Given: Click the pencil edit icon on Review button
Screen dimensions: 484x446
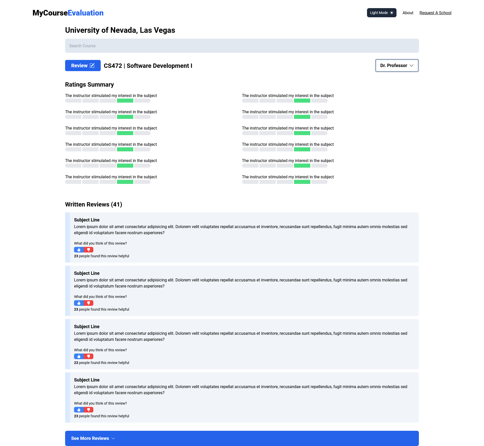Looking at the screenshot, I should point(92,65).
